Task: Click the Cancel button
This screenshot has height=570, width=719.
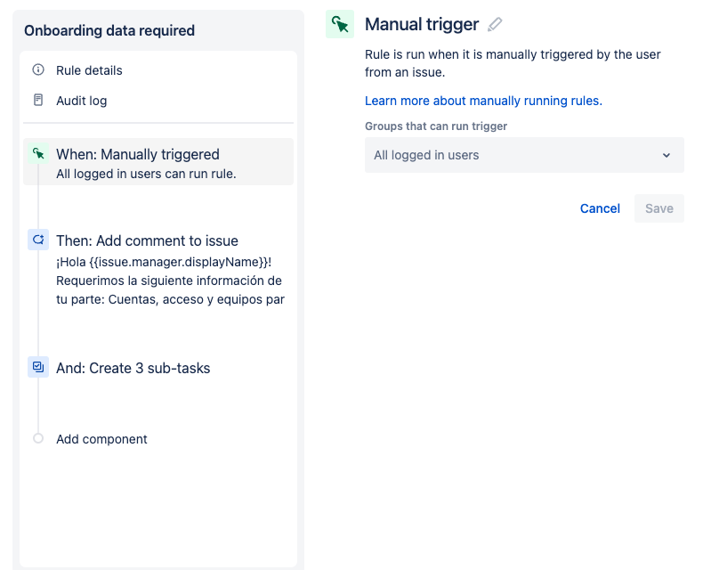Action: point(600,208)
